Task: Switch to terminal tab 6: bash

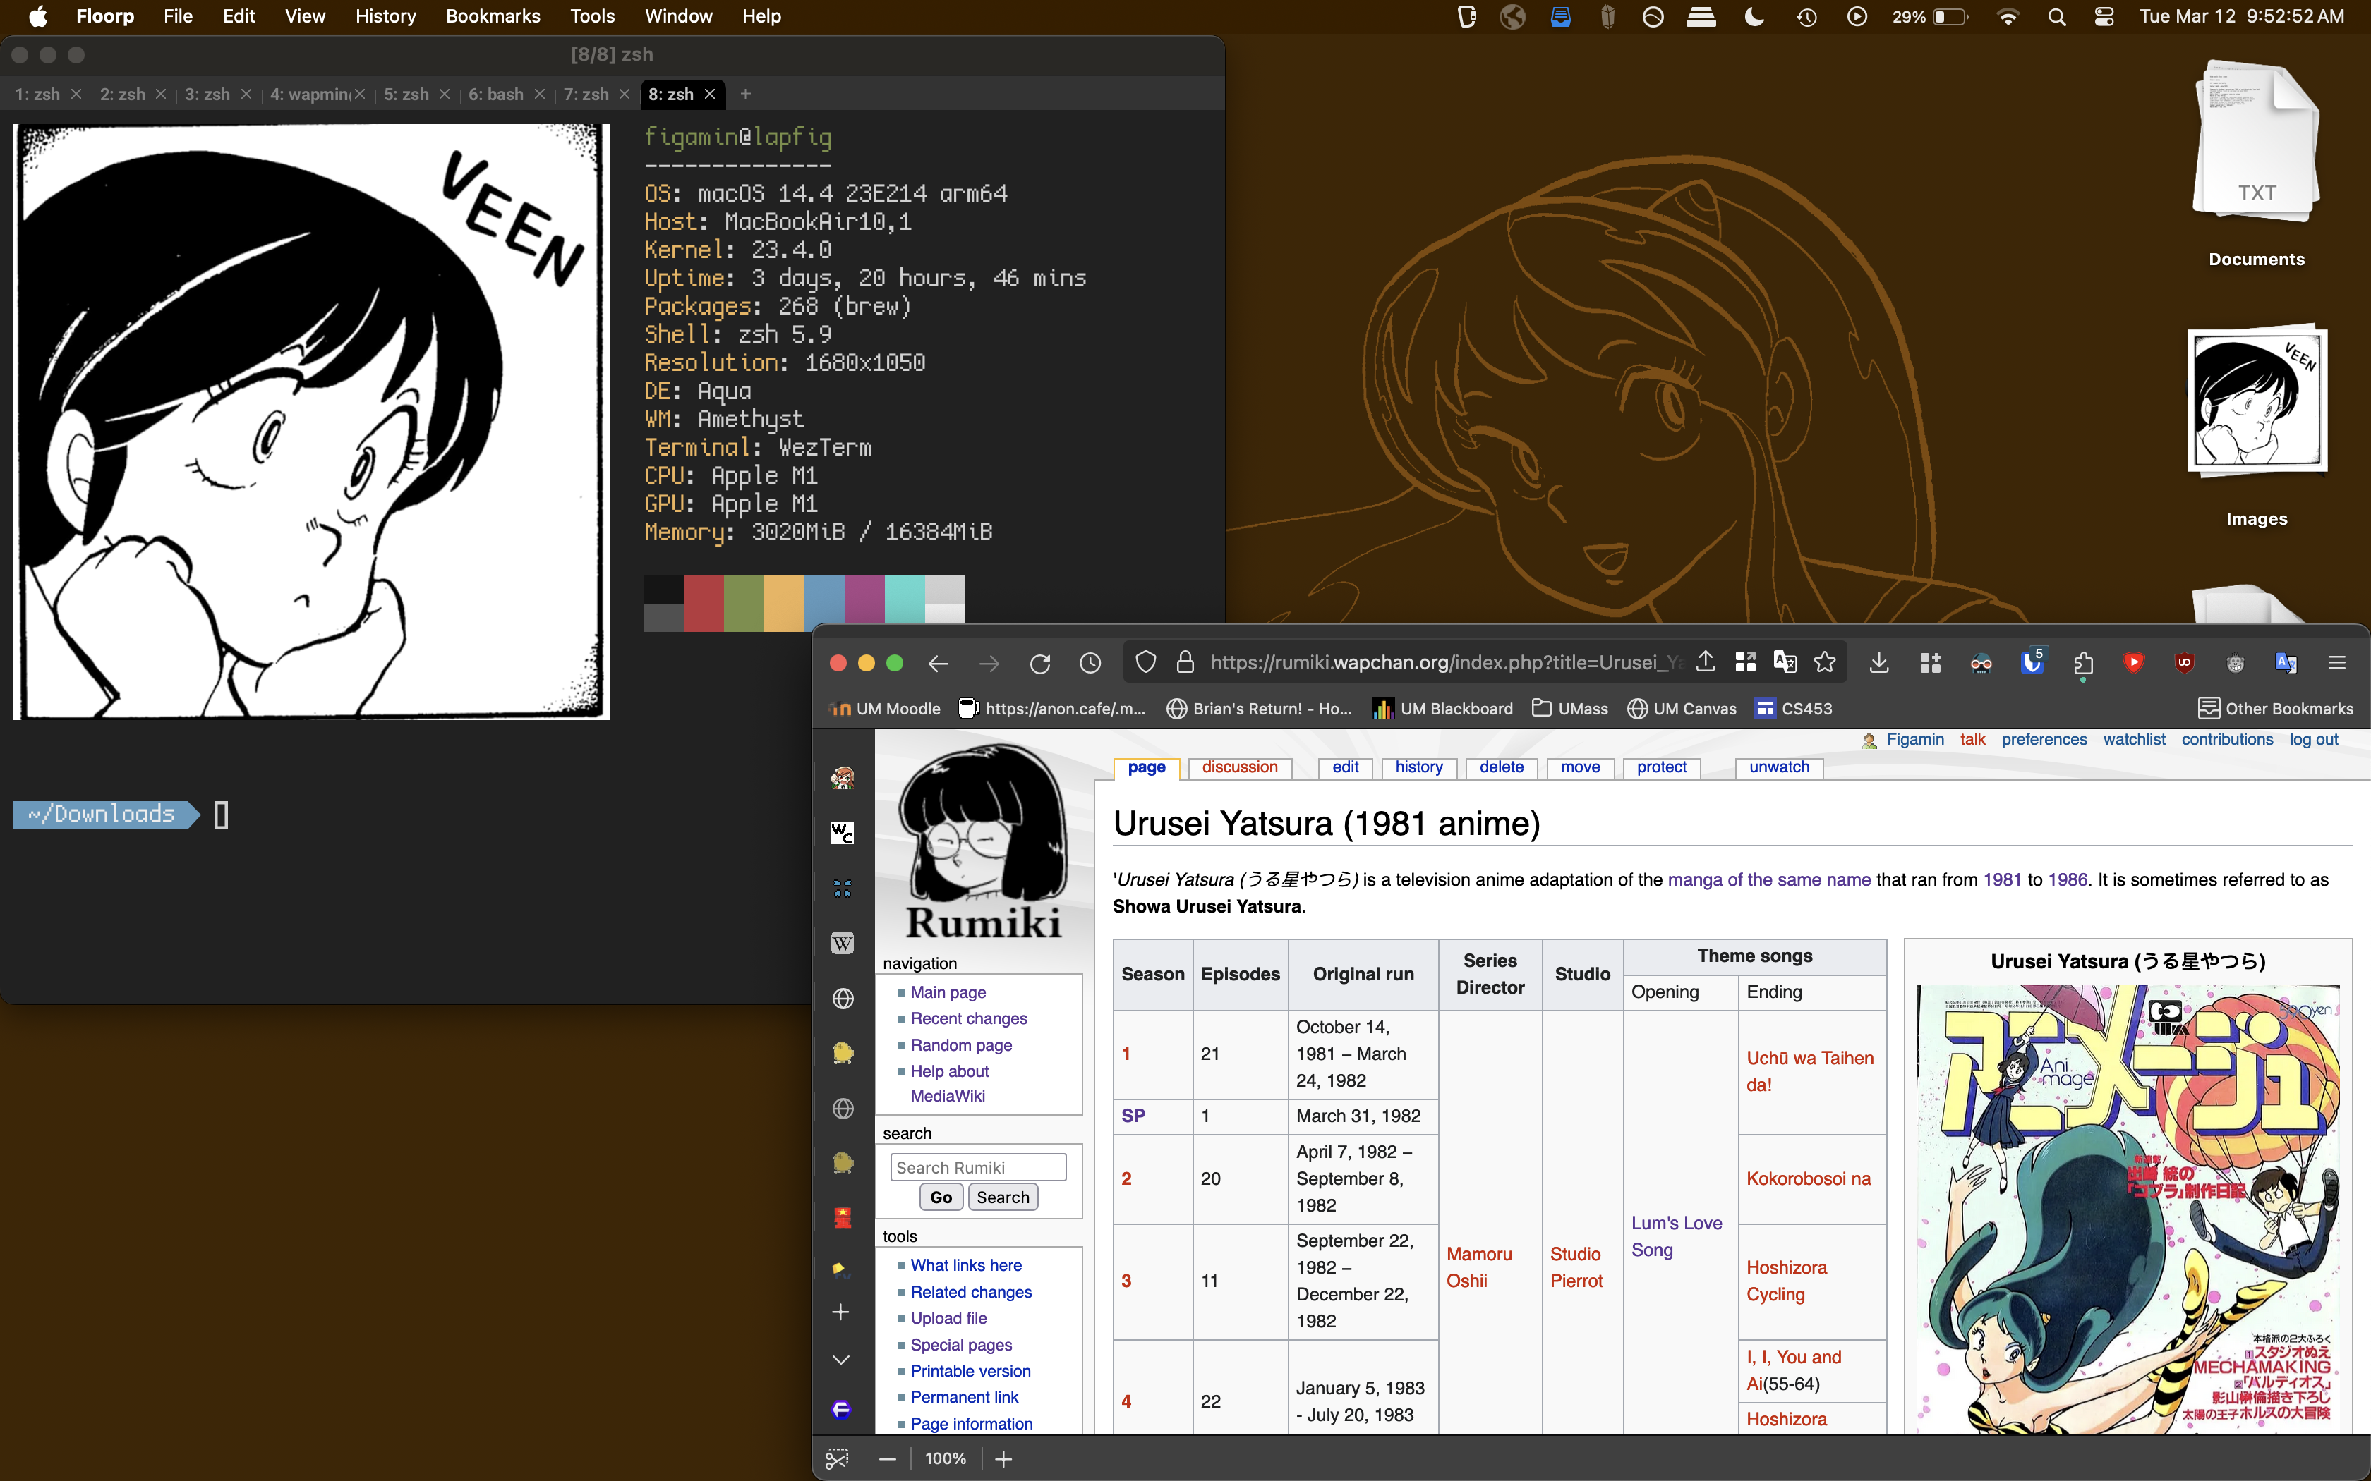Action: [x=496, y=94]
